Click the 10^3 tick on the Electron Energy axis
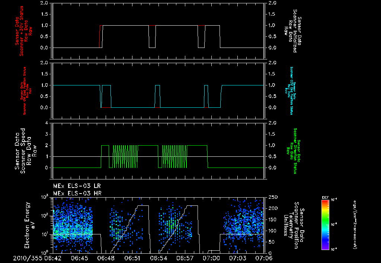The image size is (381, 263). click(x=45, y=197)
